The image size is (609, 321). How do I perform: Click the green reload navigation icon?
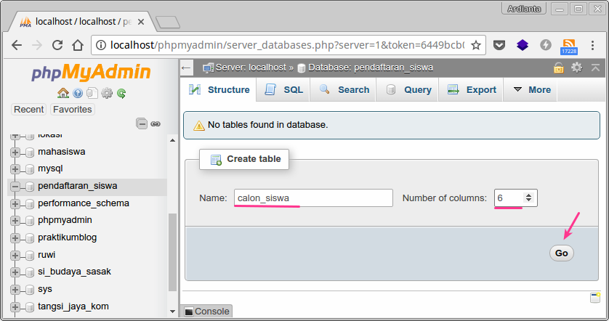pos(121,93)
